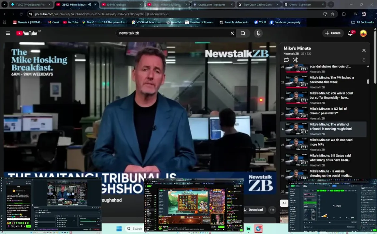Close the TVNZ TV Guide tab
The image size is (377, 234).
pos(50,5)
